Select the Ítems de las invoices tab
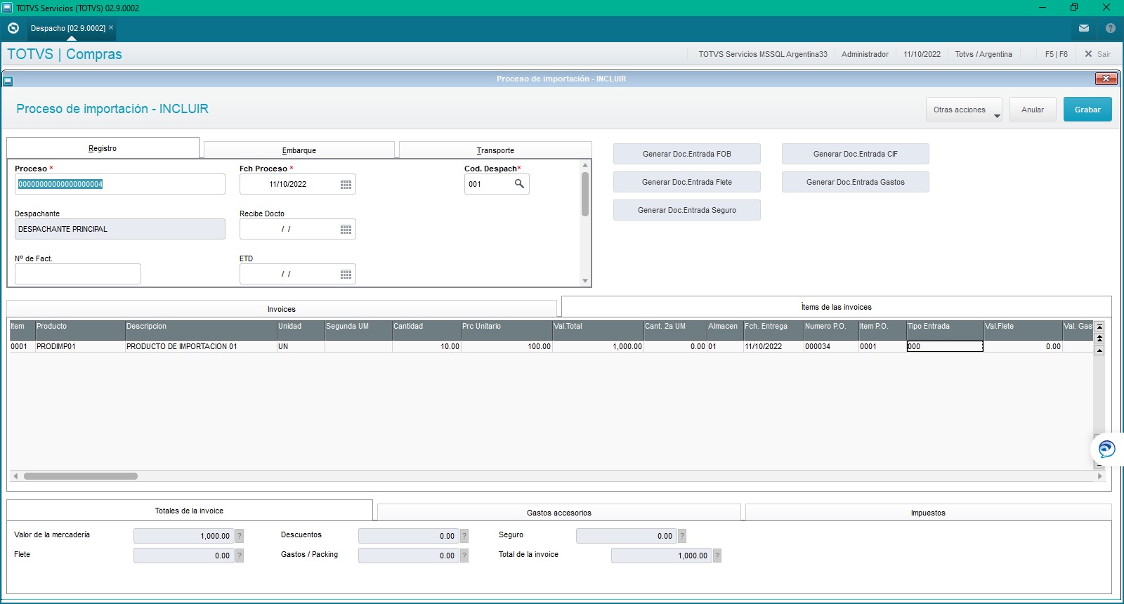Viewport: 1124px width, 604px height. pos(836,307)
